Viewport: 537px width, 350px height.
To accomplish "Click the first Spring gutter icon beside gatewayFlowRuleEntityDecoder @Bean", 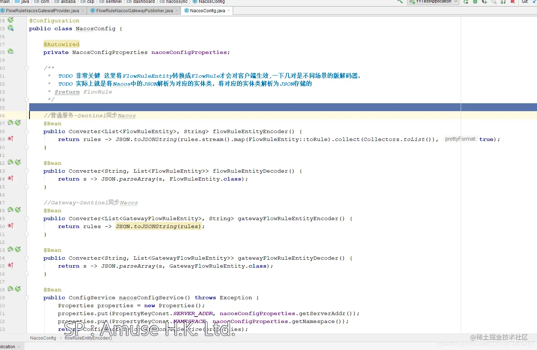I will (x=11, y=250).
